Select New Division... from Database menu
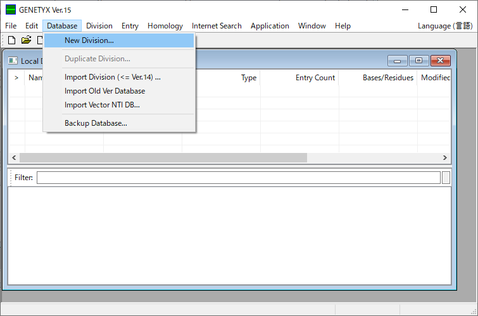 119,40
